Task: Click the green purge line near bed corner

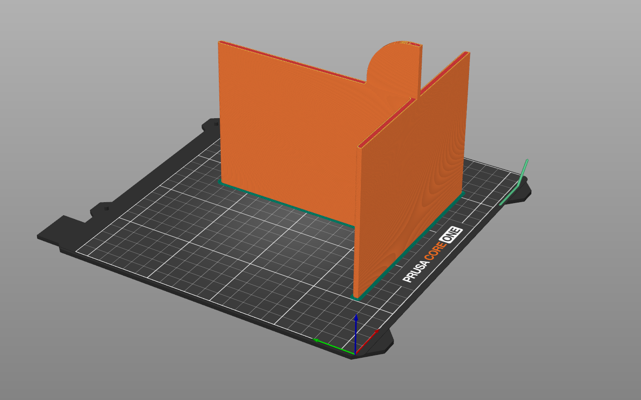Action: (514, 183)
